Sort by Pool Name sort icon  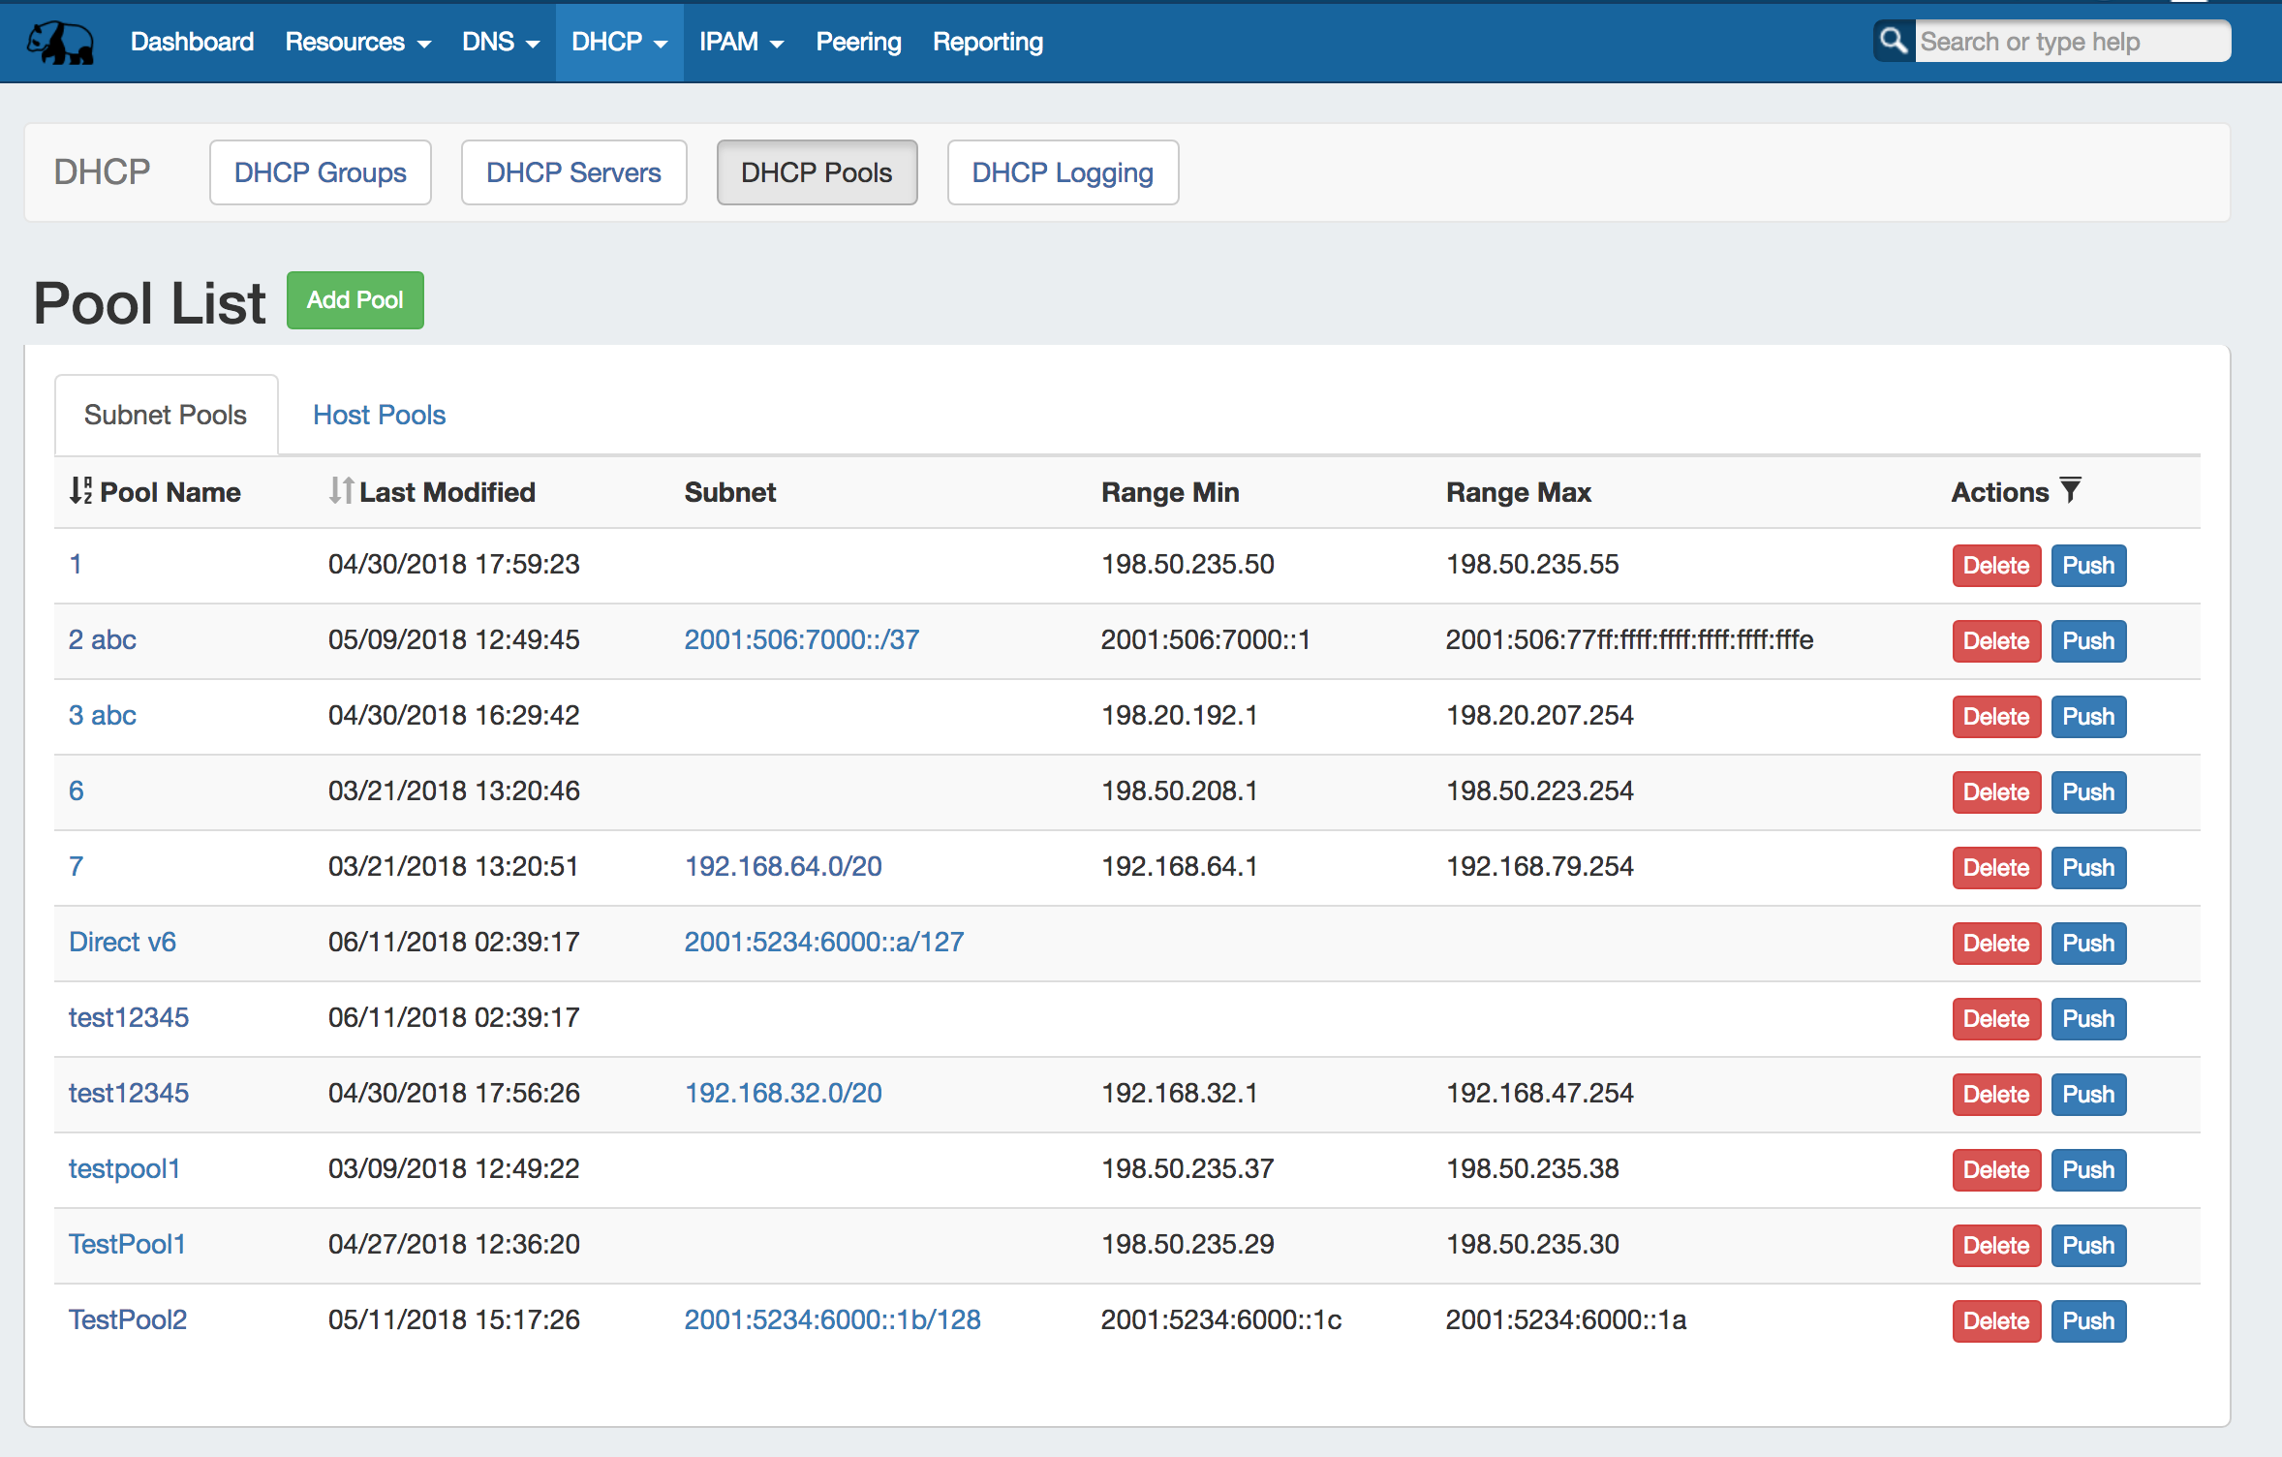80,491
